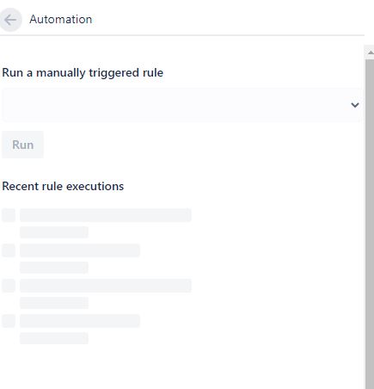The width and height of the screenshot is (374, 389).
Task: Click the vertical scrollbar thumb
Action: click(x=370, y=224)
